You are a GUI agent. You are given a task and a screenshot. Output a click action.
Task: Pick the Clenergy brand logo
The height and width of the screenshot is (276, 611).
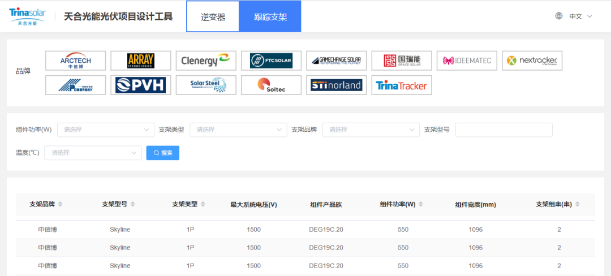206,61
